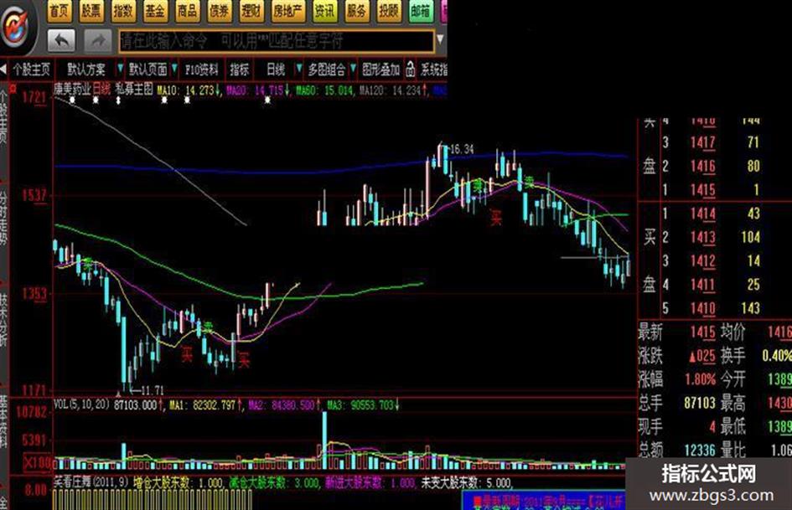This screenshot has width=792, height=510.
Task: Click the 16.34 high price label
Action: tap(462, 149)
